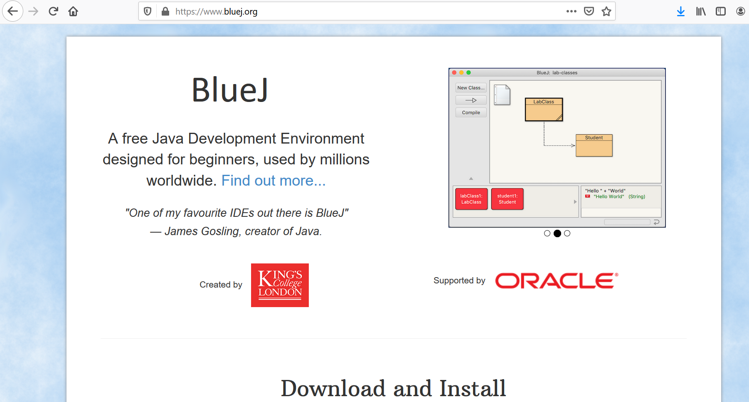Click the Oracle logo

(x=557, y=281)
